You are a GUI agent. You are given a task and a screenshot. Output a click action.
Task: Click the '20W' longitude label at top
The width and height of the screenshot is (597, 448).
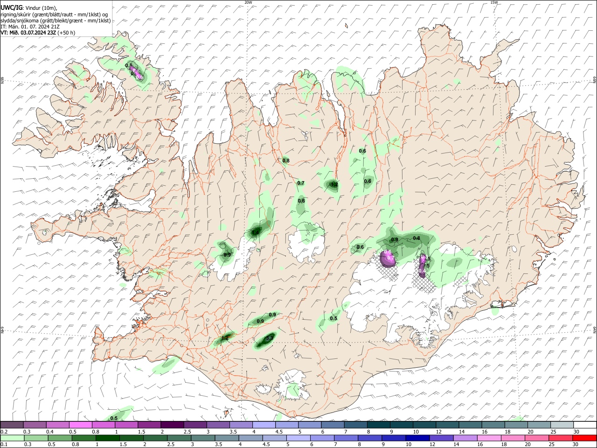pos(248,2)
